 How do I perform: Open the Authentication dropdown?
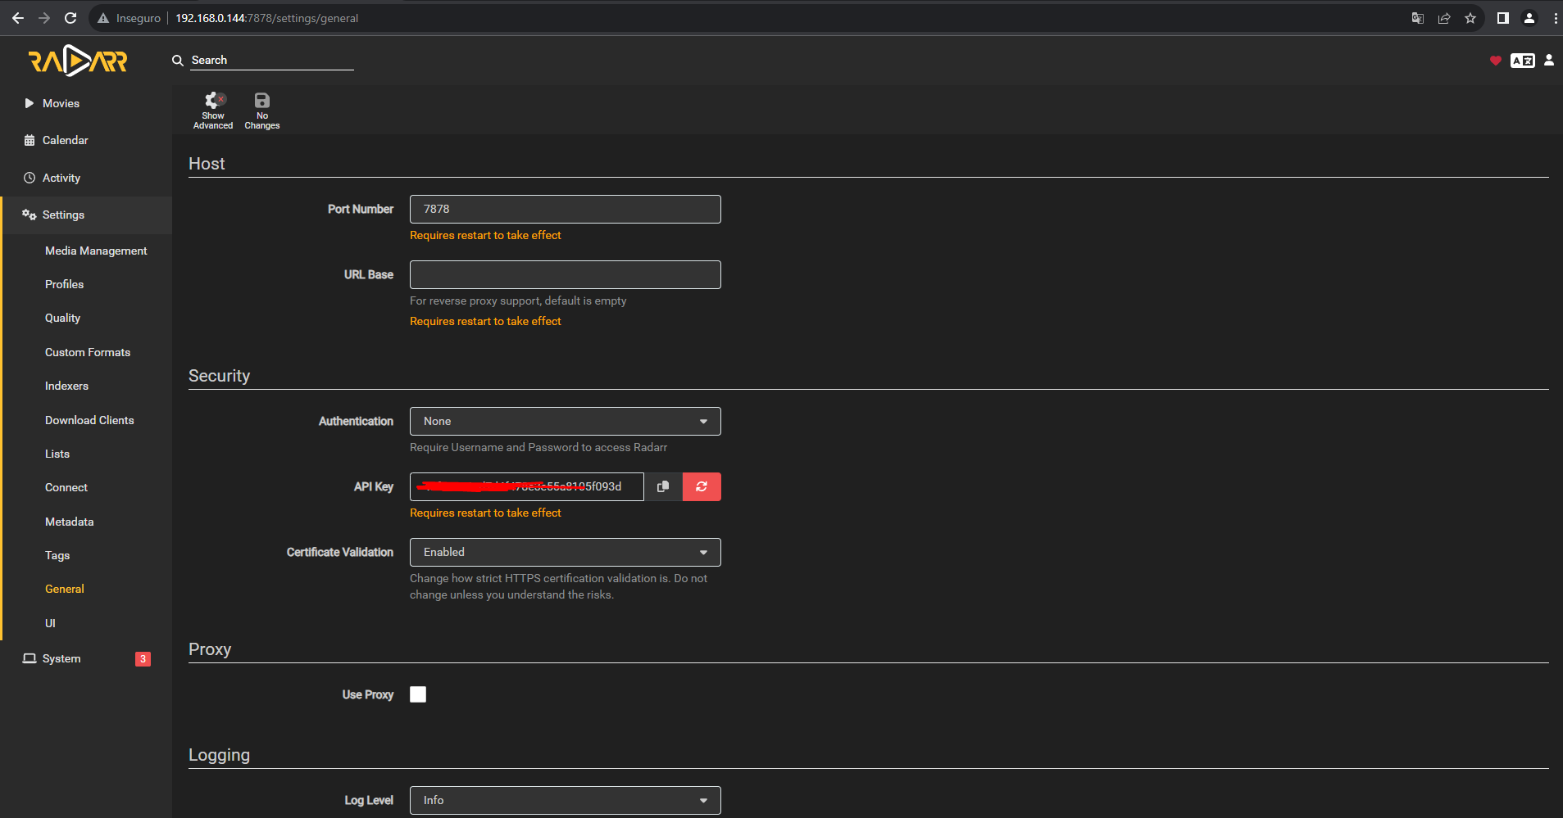[565, 421]
